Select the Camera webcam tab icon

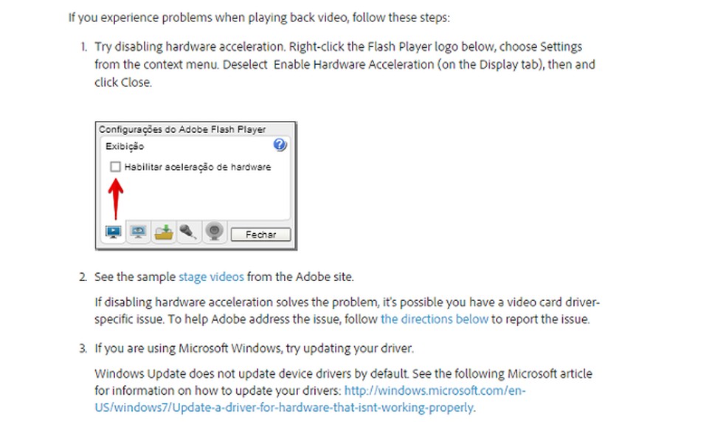[x=214, y=232]
